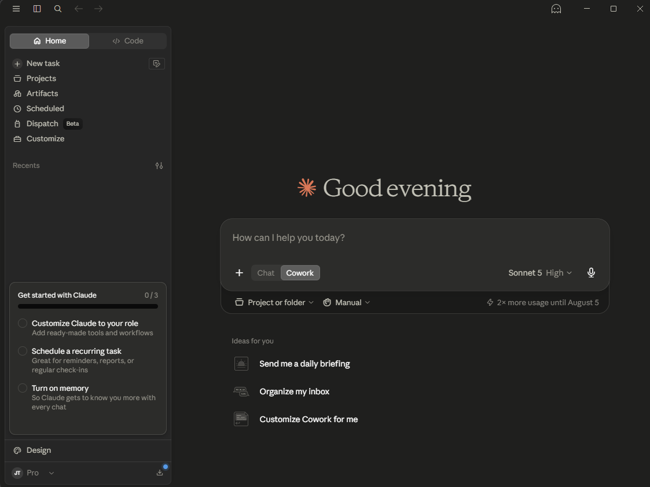
Task: Minimize the application window
Action: point(586,9)
